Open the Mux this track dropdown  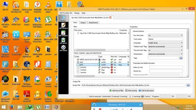click(x=165, y=35)
